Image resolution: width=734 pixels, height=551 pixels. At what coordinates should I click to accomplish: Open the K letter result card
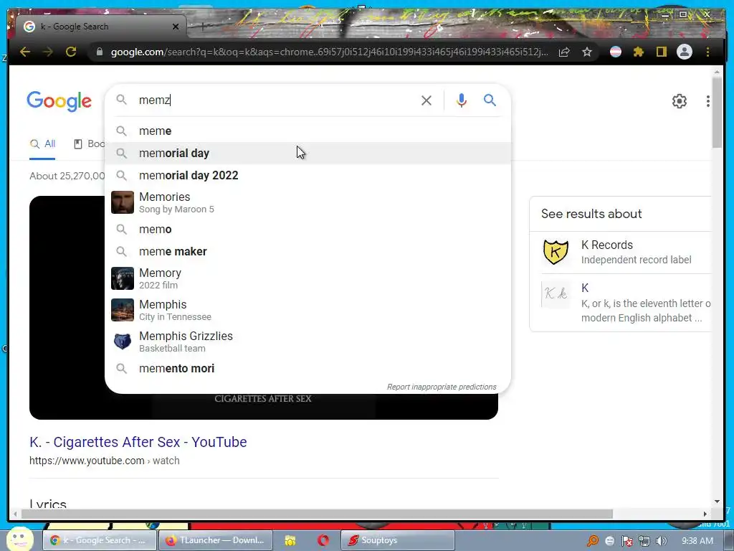coord(626,302)
